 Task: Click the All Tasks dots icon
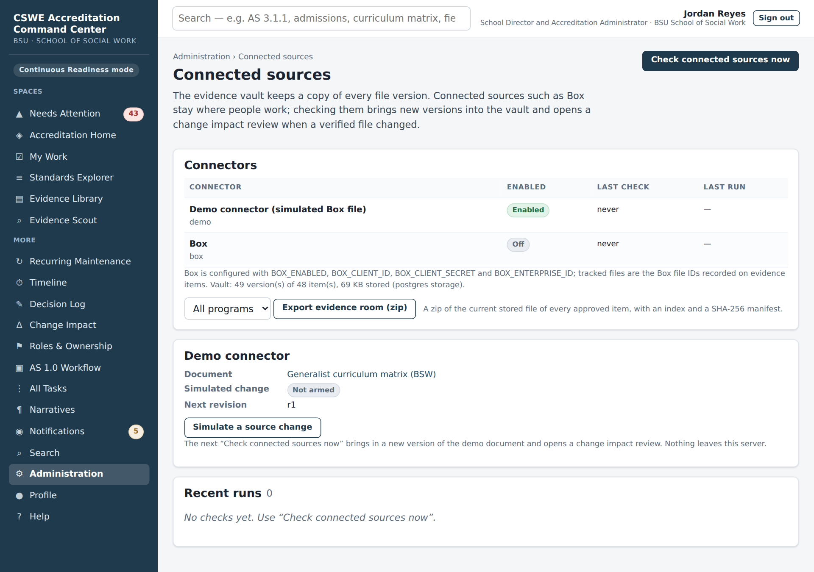tap(19, 389)
